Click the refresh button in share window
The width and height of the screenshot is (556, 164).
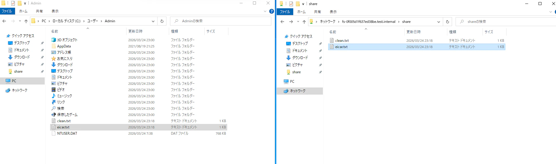tap(447, 22)
